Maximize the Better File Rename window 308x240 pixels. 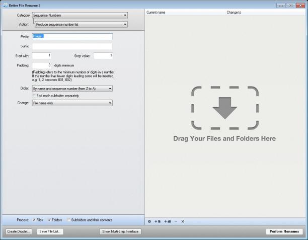[x=290, y=6]
